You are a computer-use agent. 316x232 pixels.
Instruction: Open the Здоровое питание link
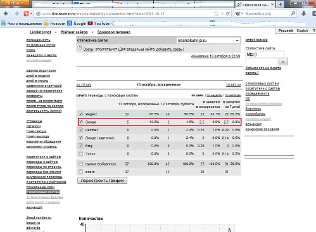113,32
